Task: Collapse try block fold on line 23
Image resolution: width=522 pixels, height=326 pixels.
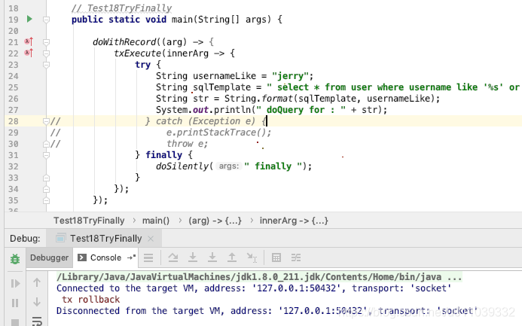Action: [46, 65]
